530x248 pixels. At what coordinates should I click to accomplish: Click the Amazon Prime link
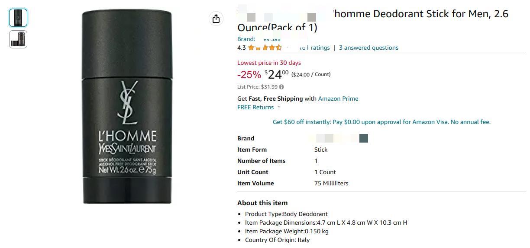(x=338, y=99)
